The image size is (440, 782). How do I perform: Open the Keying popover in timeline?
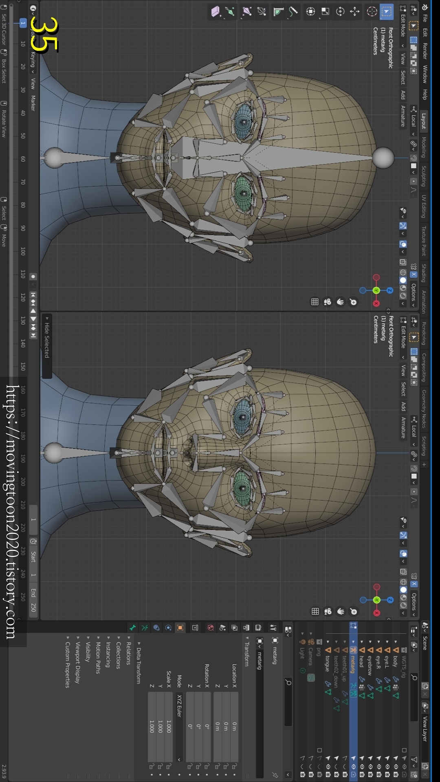[33, 62]
